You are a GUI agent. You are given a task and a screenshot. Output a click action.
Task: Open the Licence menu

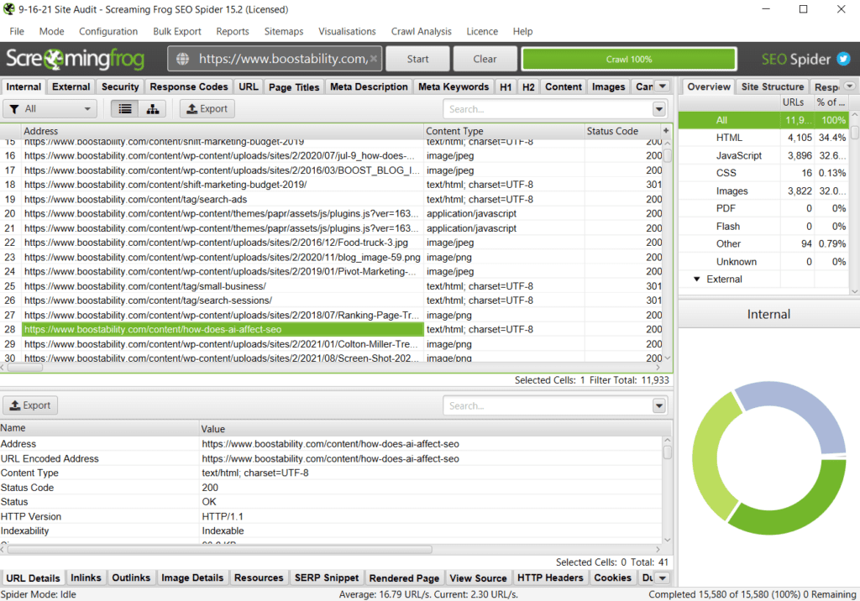click(x=482, y=31)
